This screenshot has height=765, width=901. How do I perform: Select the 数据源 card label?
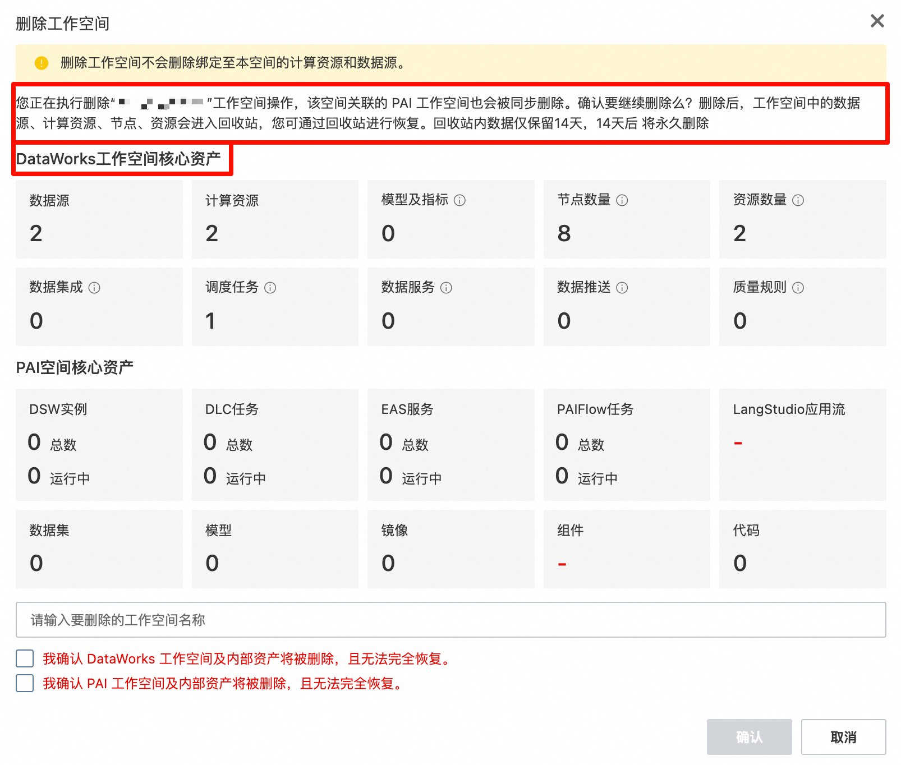click(49, 200)
